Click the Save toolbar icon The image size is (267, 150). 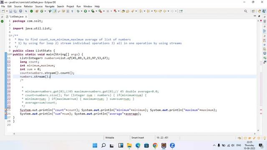(10, 11)
